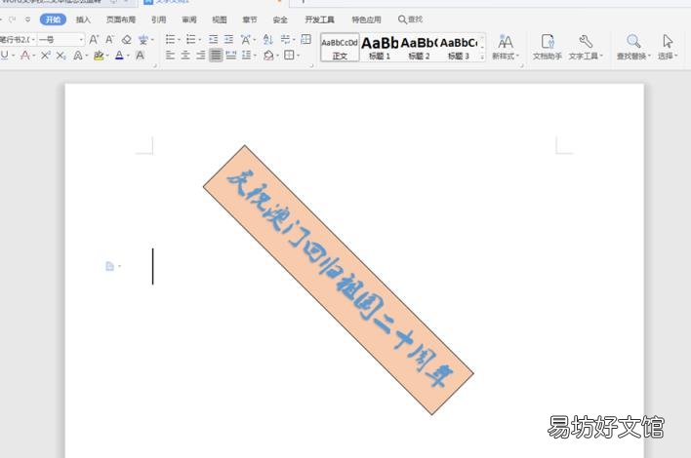Open the 开发工具 tab

pos(319,19)
